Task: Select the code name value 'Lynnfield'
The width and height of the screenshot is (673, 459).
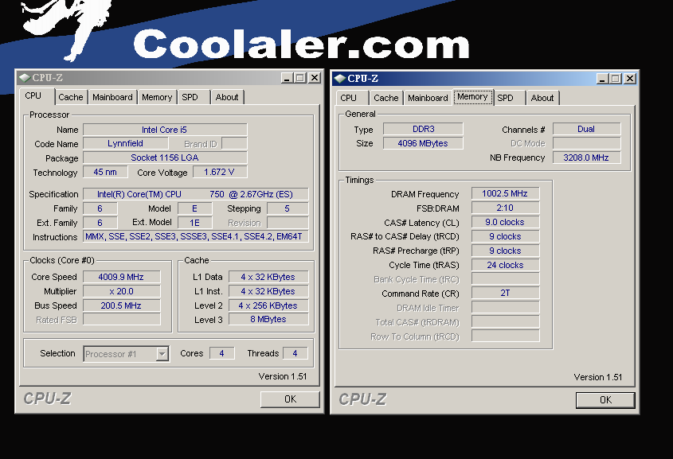Action: [125, 143]
